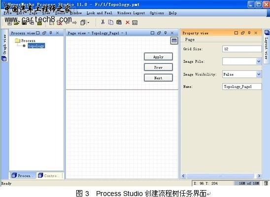Pin the Process view panel
Viewport: 270px width, 197px height.
(x=51, y=33)
